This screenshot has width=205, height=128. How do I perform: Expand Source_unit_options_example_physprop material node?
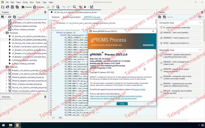6,87
